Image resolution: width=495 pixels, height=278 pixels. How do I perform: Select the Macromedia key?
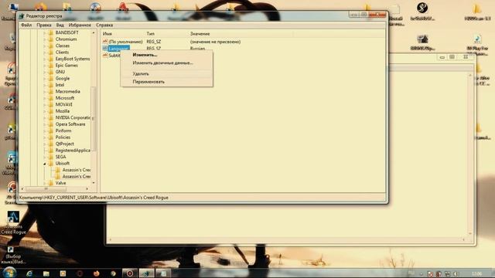(x=67, y=91)
